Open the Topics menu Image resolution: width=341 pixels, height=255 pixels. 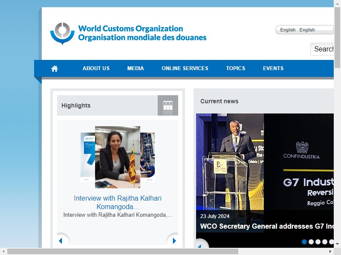236,68
